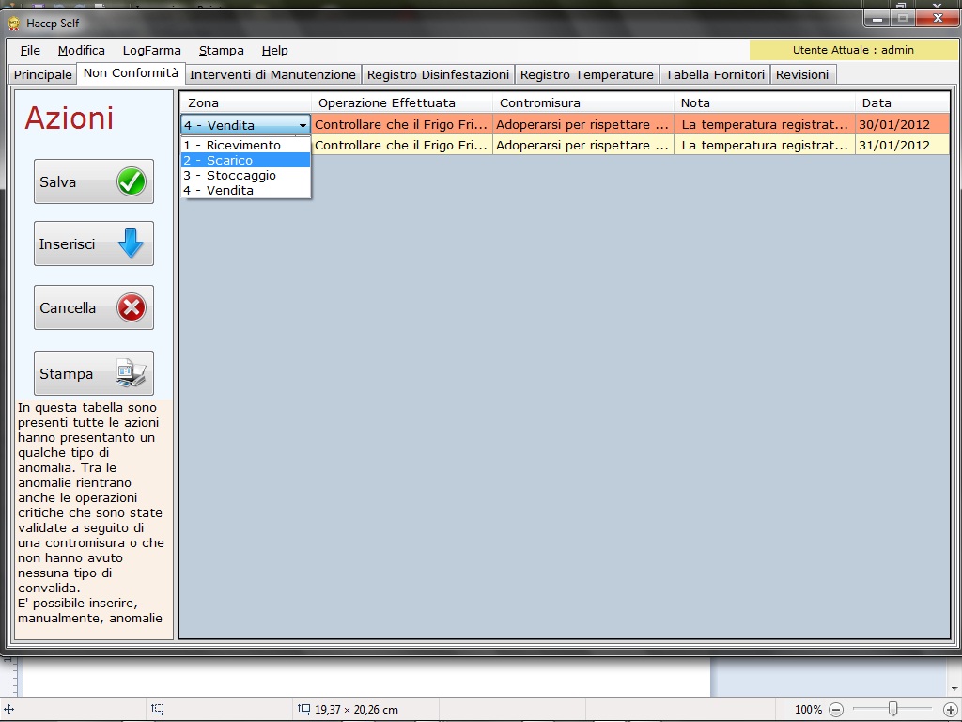Image resolution: width=962 pixels, height=722 pixels.
Task: Click the Operazione Effettuata column header
Action: pos(401,102)
